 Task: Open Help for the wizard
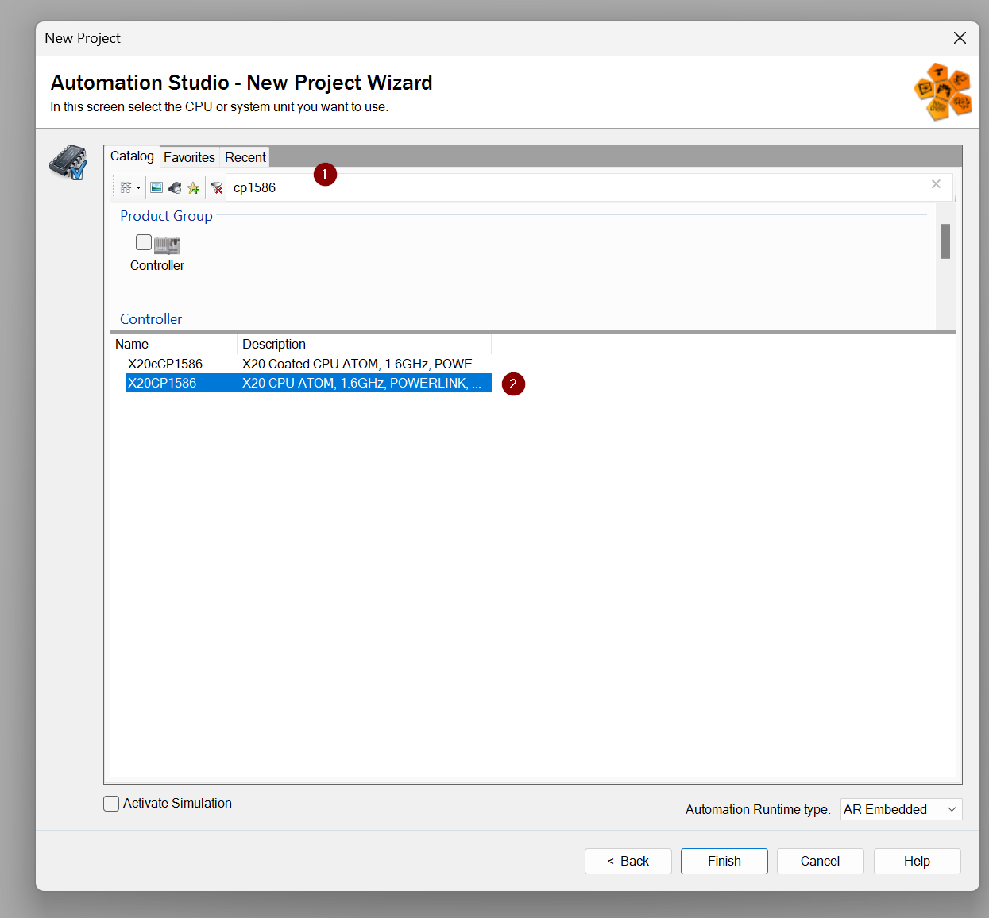tap(917, 861)
